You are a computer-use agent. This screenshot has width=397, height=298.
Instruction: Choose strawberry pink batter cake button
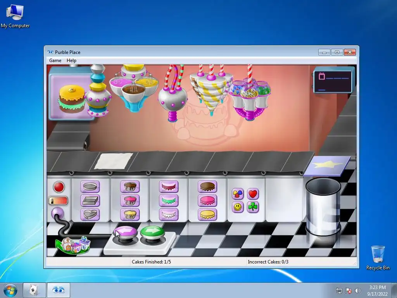pos(130,201)
